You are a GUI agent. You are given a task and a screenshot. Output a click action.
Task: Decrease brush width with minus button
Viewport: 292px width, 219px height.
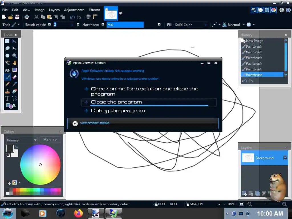tap(49, 25)
